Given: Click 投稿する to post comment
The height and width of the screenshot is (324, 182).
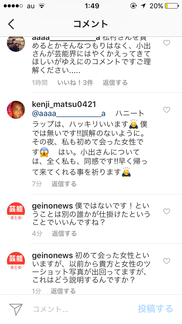Looking at the screenshot, I should (x=156, y=309).
